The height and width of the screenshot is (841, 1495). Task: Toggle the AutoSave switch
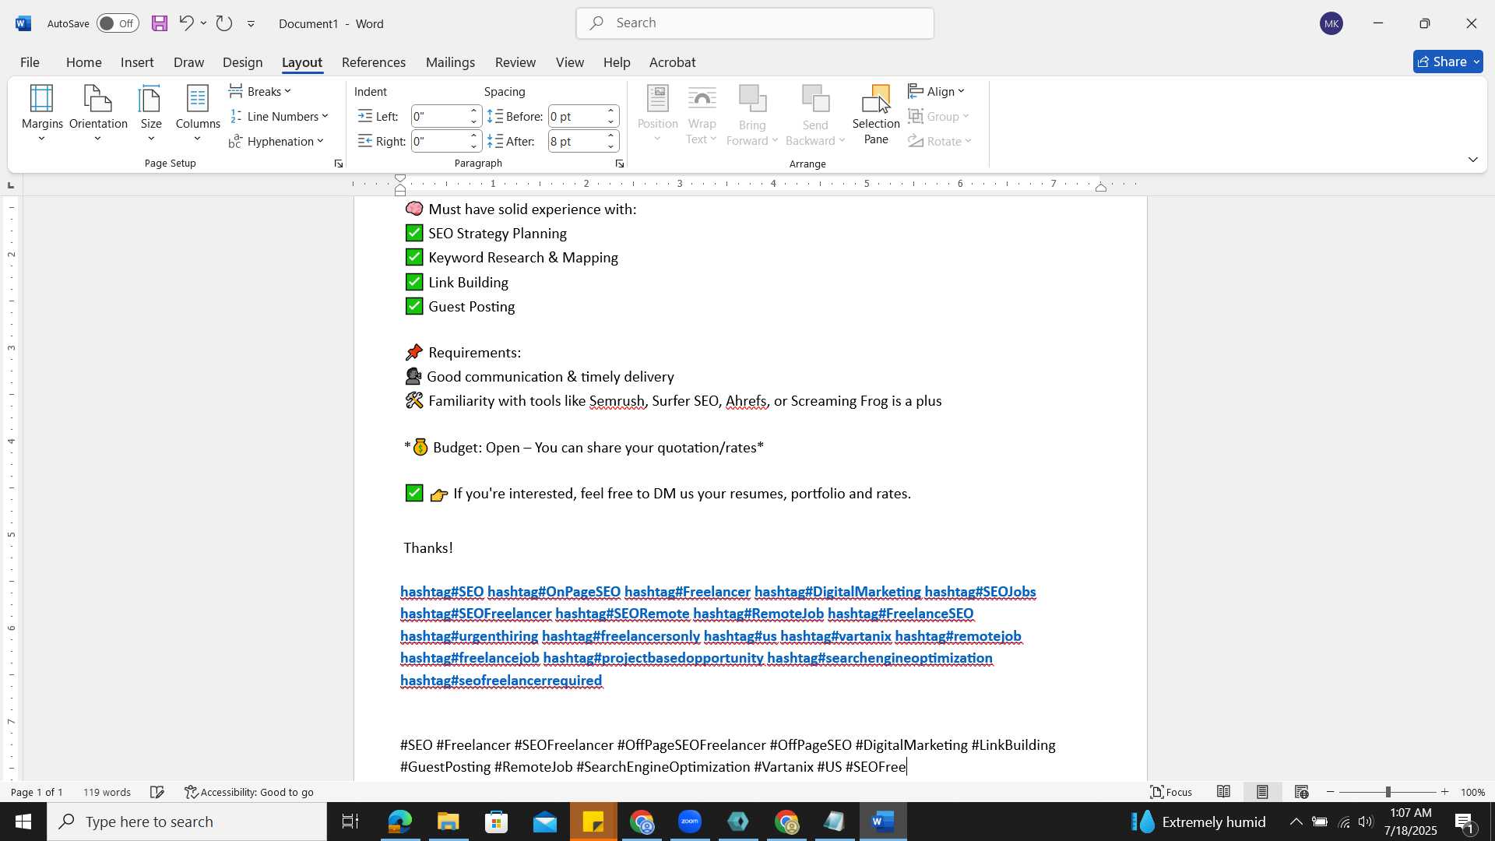point(118,23)
